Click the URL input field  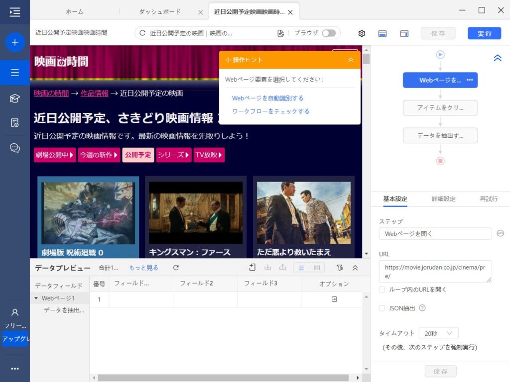coord(435,271)
